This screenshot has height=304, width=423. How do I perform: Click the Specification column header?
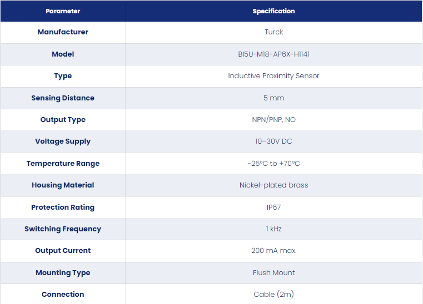pyautogui.click(x=273, y=11)
